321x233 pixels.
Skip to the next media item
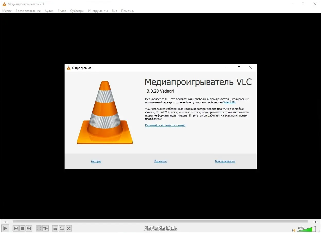(29, 228)
